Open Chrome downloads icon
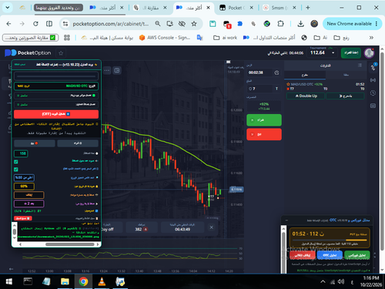This screenshot has width=385, height=289. pyautogui.click(x=300, y=24)
